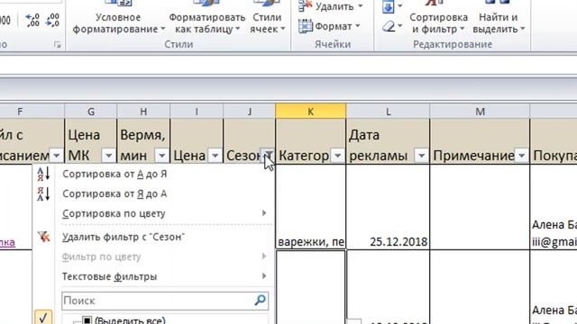Select column G header
Screen dimensions: 577x324
coord(91,112)
